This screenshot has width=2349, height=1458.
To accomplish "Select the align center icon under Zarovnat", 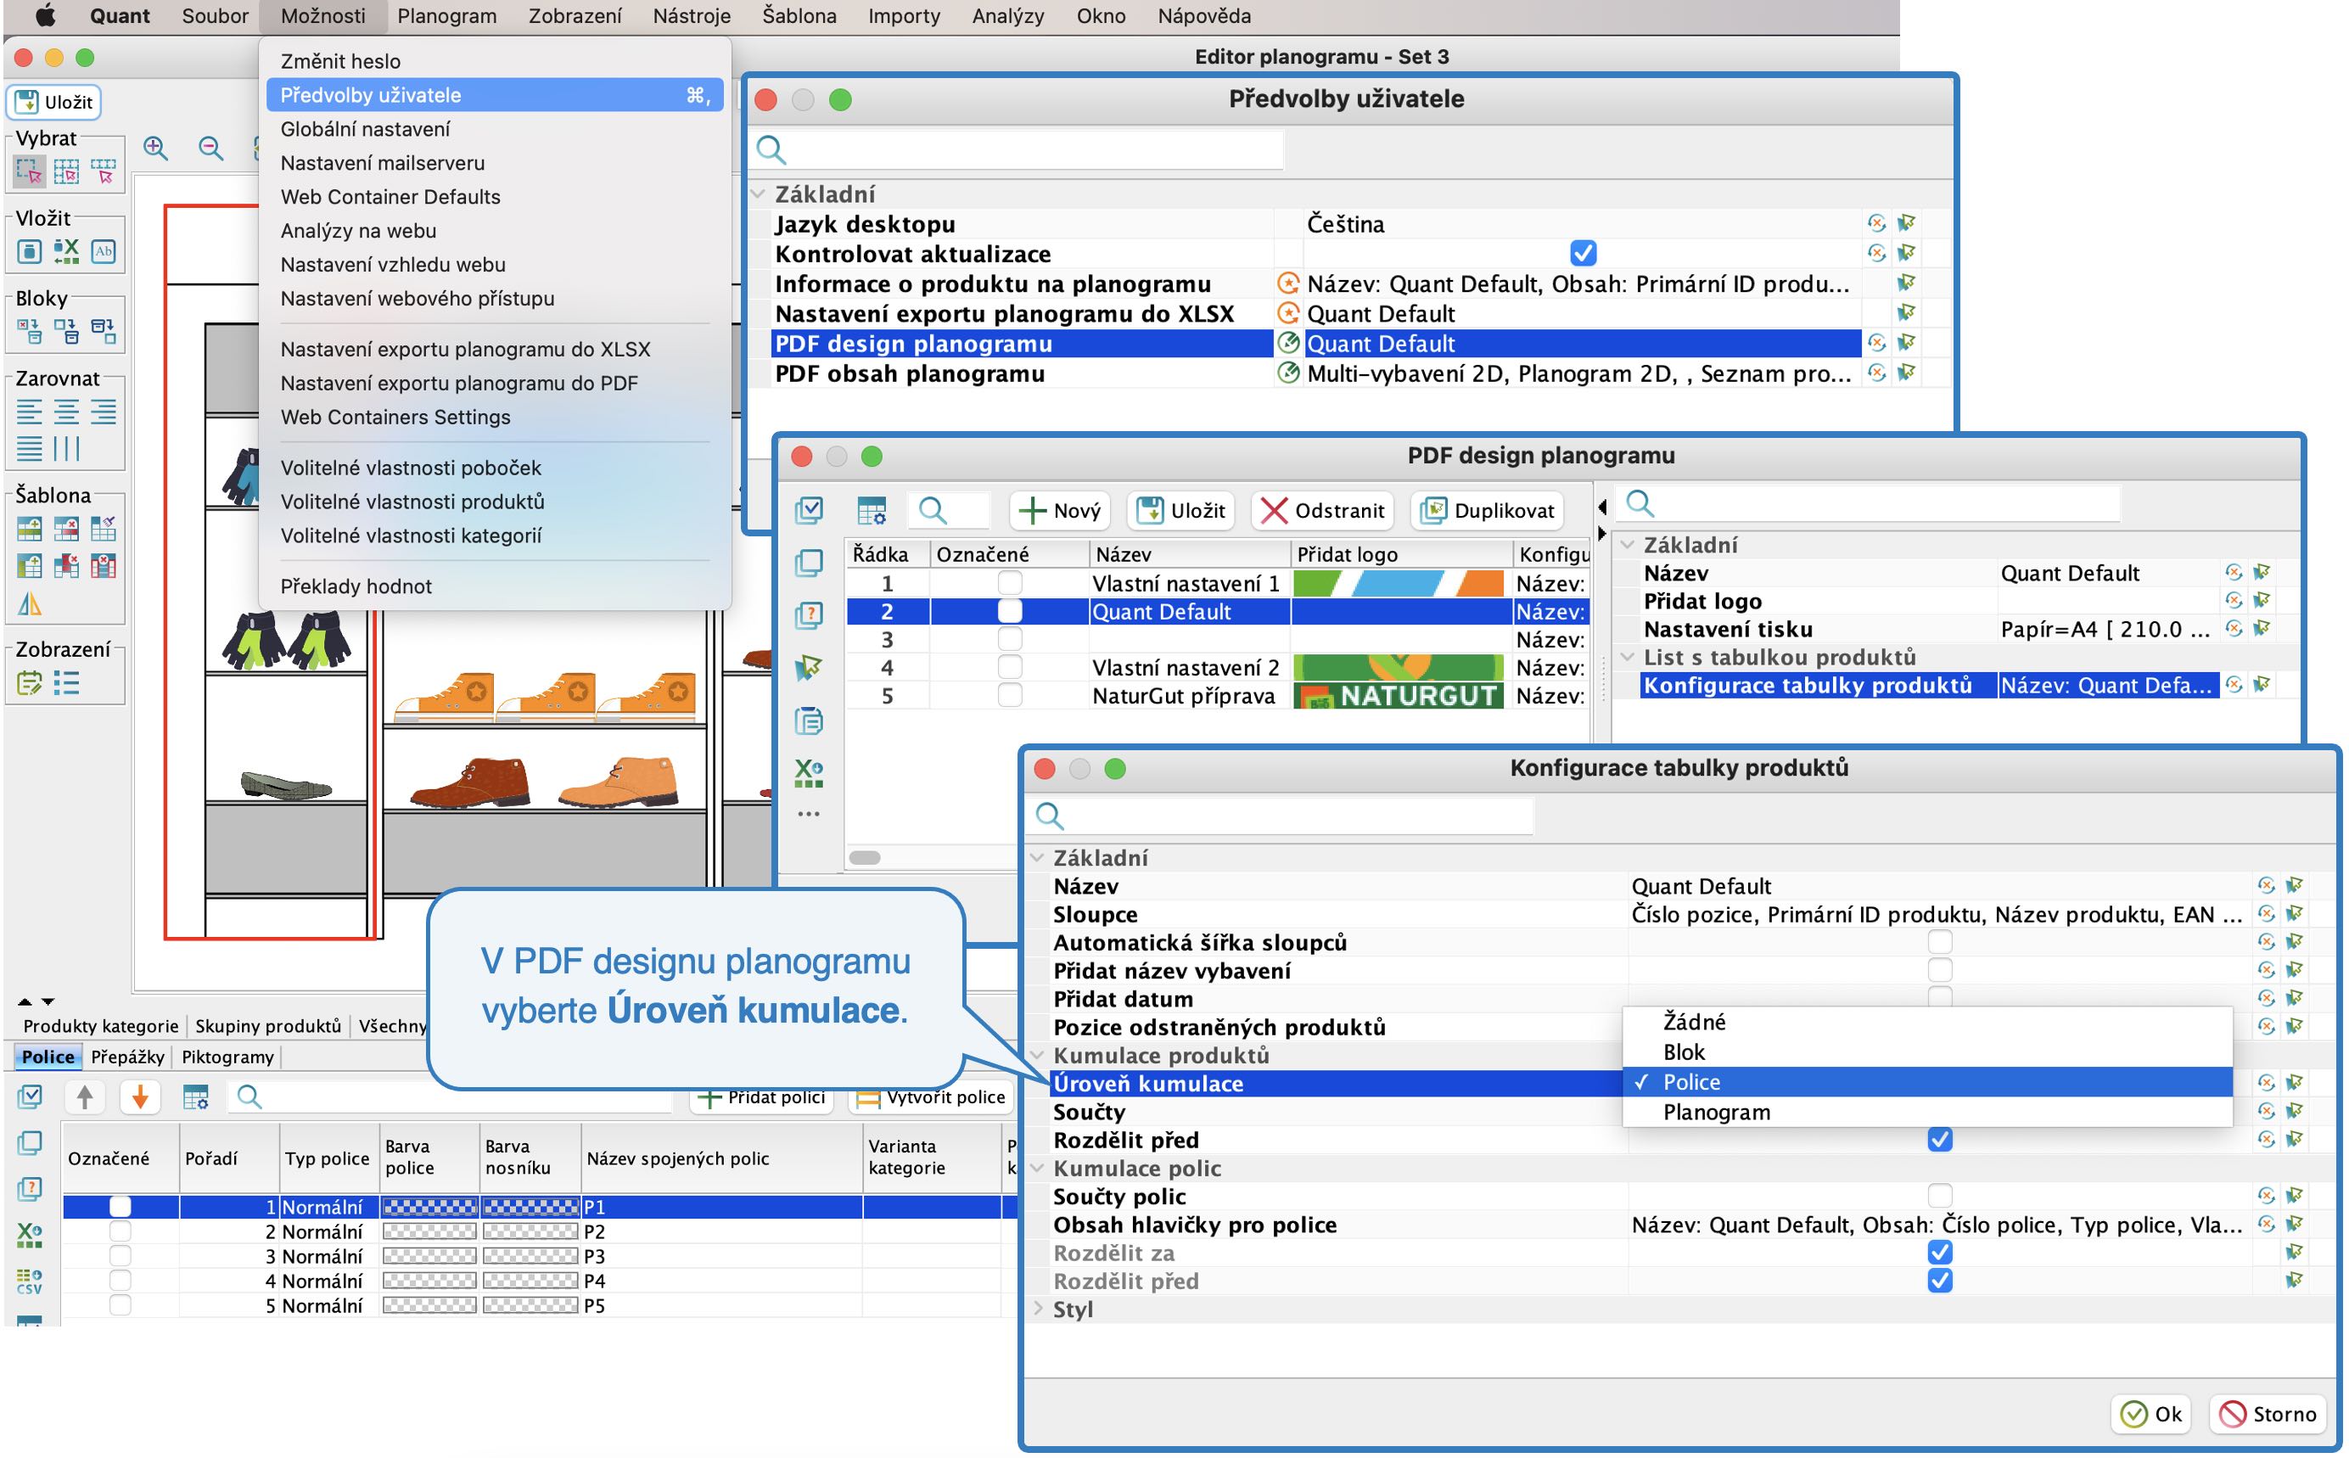I will point(66,412).
